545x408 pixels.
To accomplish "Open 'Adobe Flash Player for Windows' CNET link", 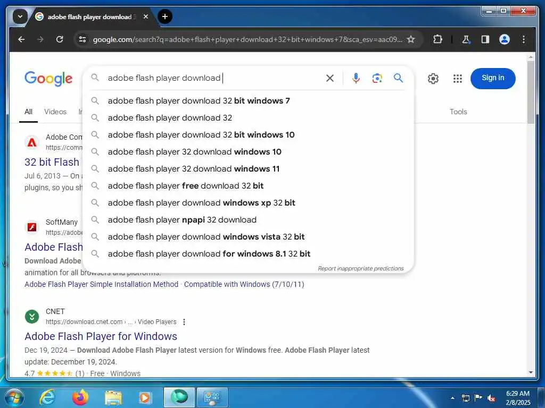I will point(101,336).
